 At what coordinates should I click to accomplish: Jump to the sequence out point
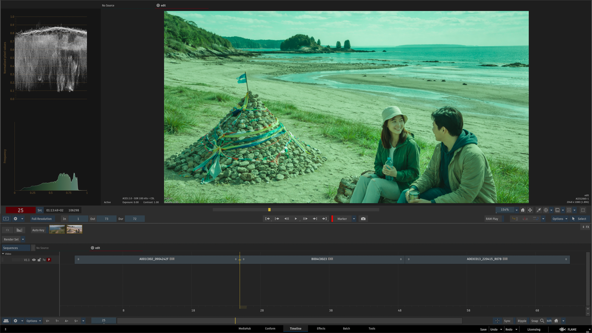[325, 219]
